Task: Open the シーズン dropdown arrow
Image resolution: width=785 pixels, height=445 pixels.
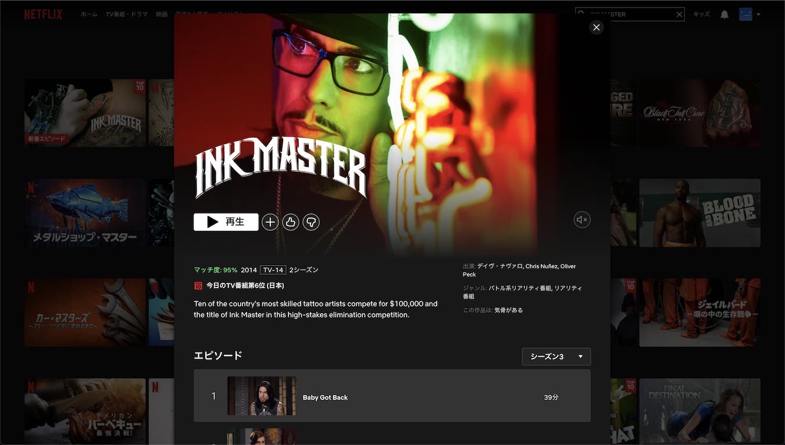Action: 579,356
